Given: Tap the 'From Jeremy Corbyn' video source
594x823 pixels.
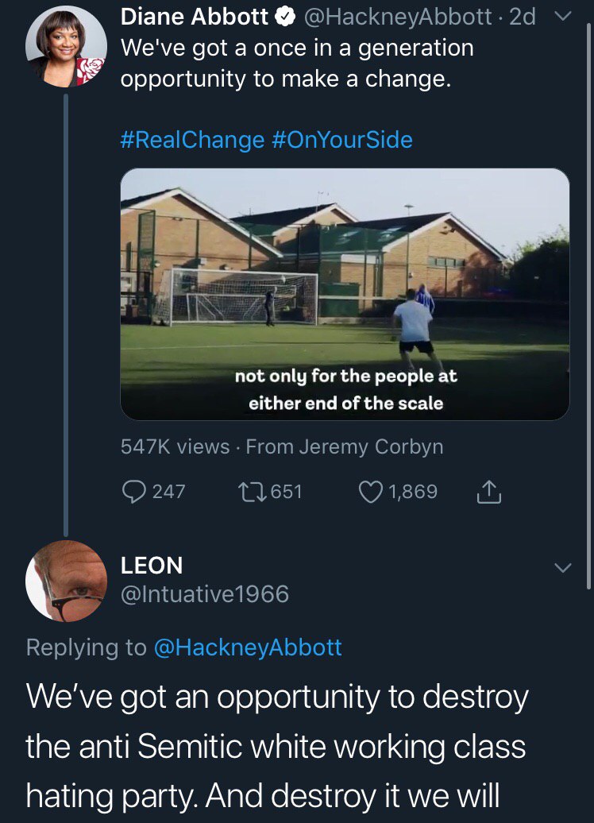Looking at the screenshot, I should [x=345, y=447].
